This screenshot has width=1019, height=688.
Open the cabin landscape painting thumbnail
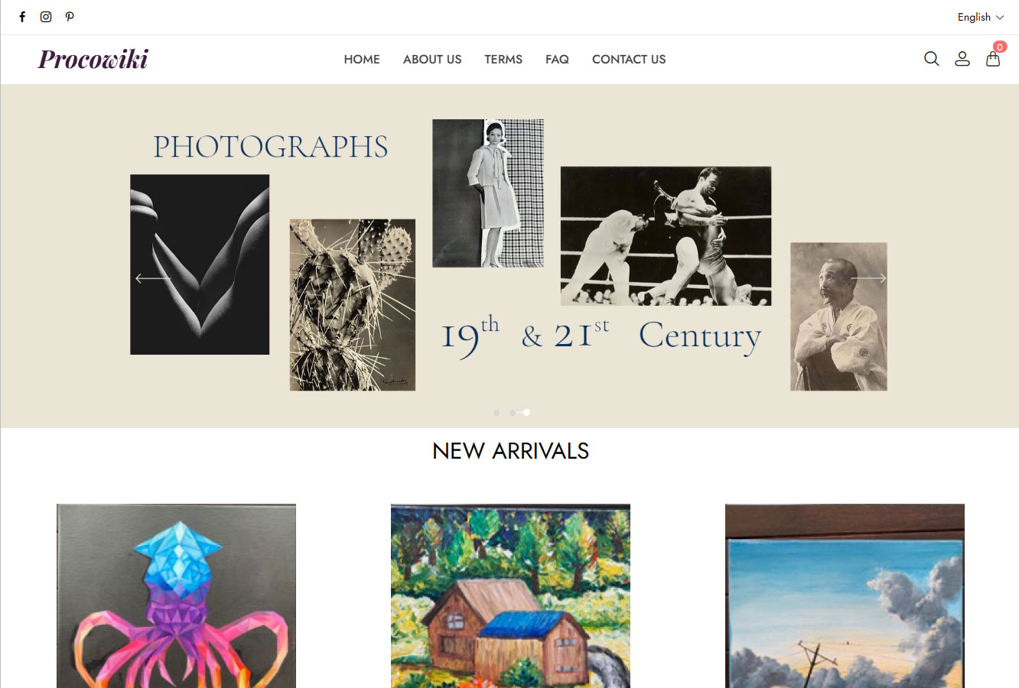510,596
